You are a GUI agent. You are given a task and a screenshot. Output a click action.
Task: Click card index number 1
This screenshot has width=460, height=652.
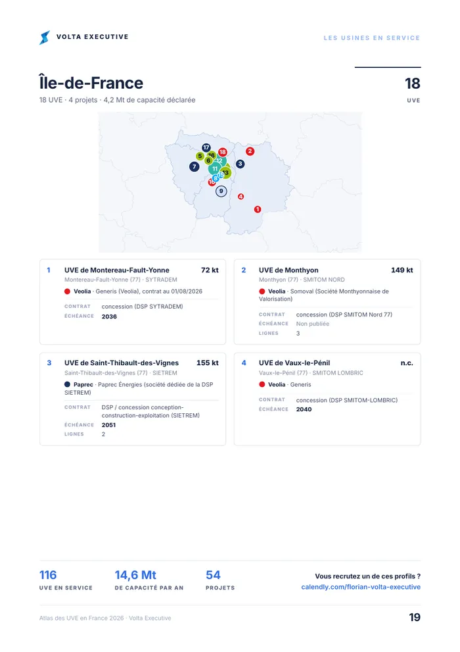(x=49, y=270)
